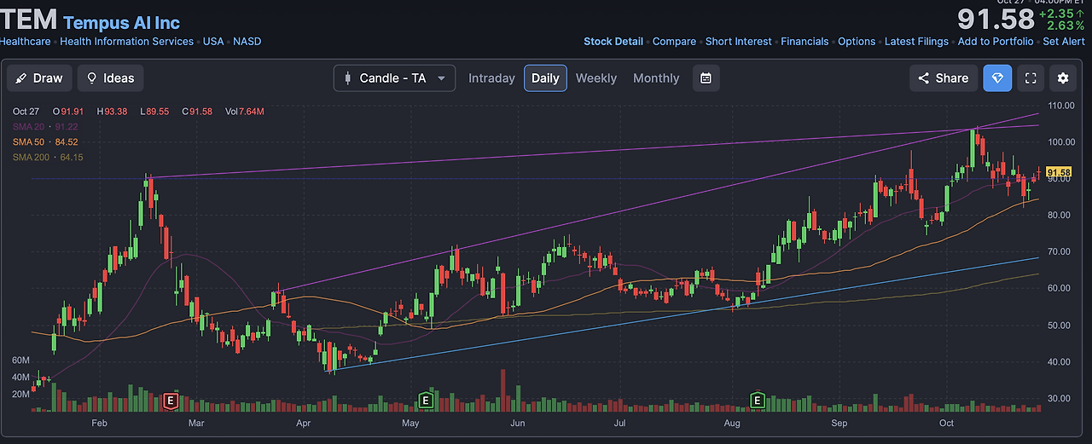The height and width of the screenshot is (444, 1092).
Task: Click the candle icon in chart type selector
Action: coord(347,78)
